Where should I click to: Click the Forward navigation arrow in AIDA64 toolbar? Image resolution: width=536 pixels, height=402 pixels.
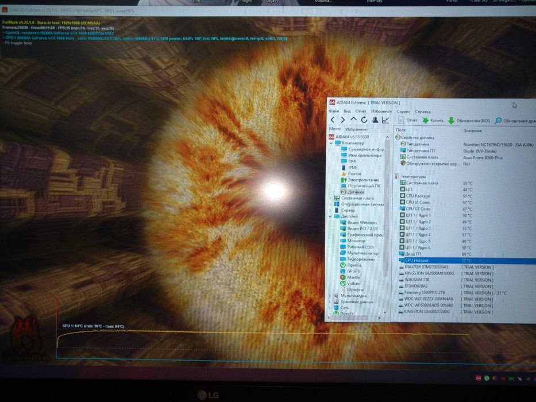click(x=343, y=119)
